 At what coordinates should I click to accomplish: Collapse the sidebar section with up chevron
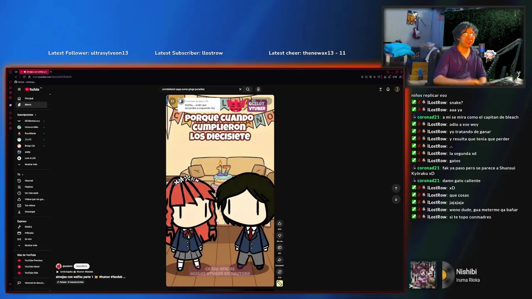tap(50, 94)
